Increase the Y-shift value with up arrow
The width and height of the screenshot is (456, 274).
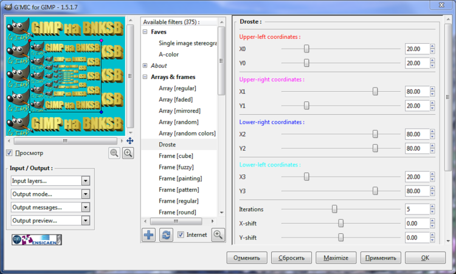click(432, 235)
